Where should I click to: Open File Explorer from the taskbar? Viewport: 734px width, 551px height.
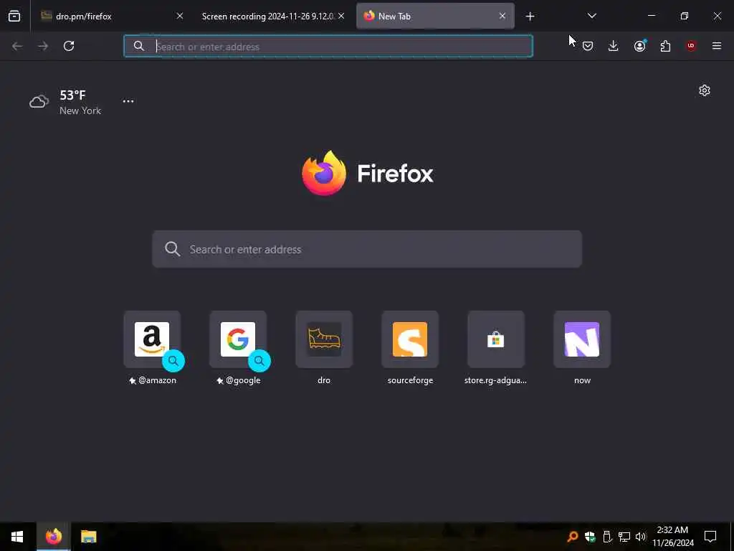88,537
